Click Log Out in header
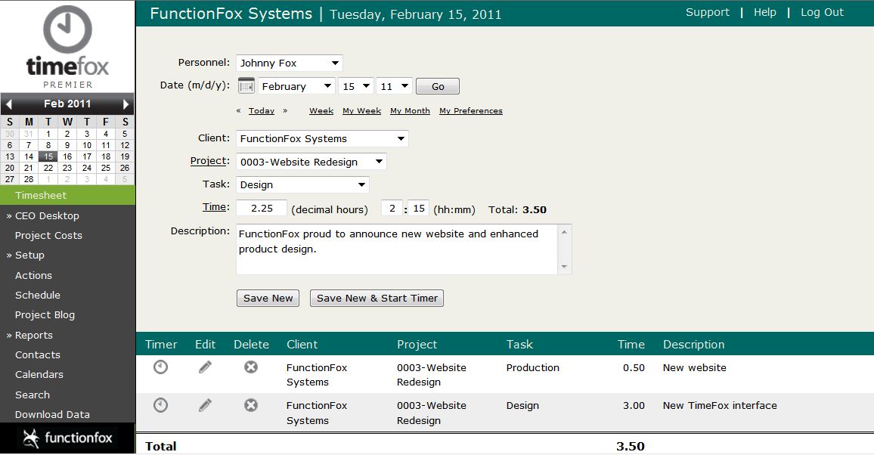This screenshot has height=455, width=874. click(x=822, y=12)
